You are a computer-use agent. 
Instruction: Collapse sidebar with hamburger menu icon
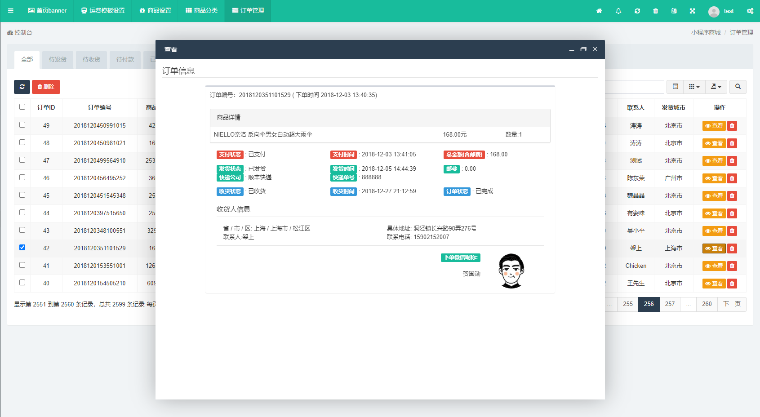pyautogui.click(x=11, y=11)
